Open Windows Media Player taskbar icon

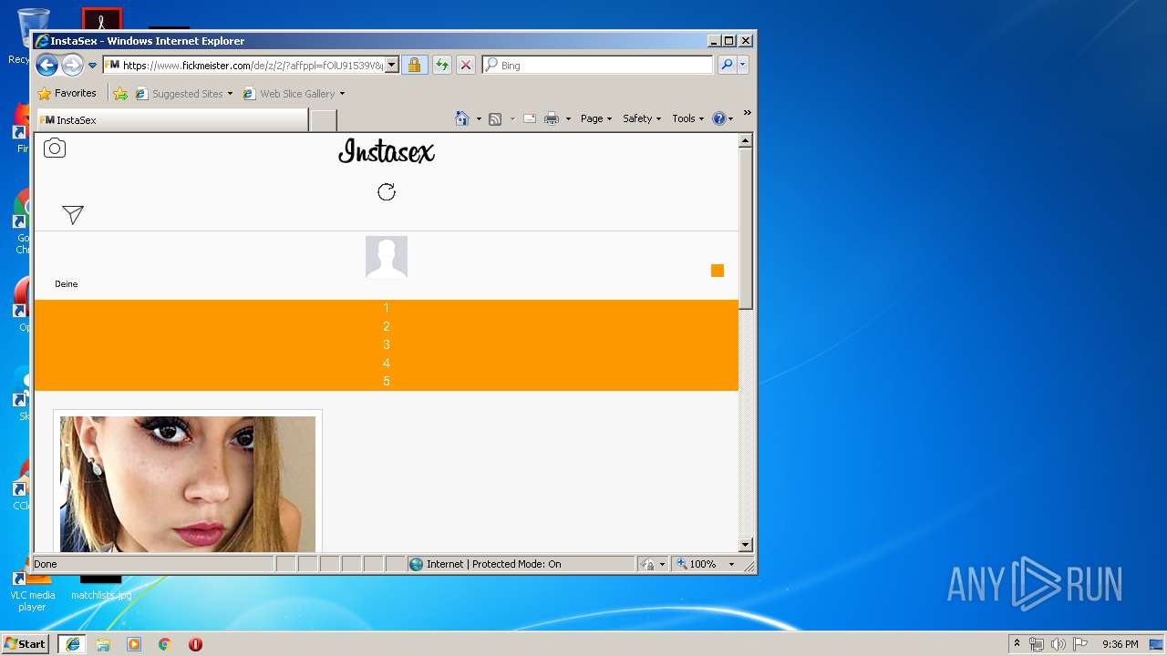point(134,644)
